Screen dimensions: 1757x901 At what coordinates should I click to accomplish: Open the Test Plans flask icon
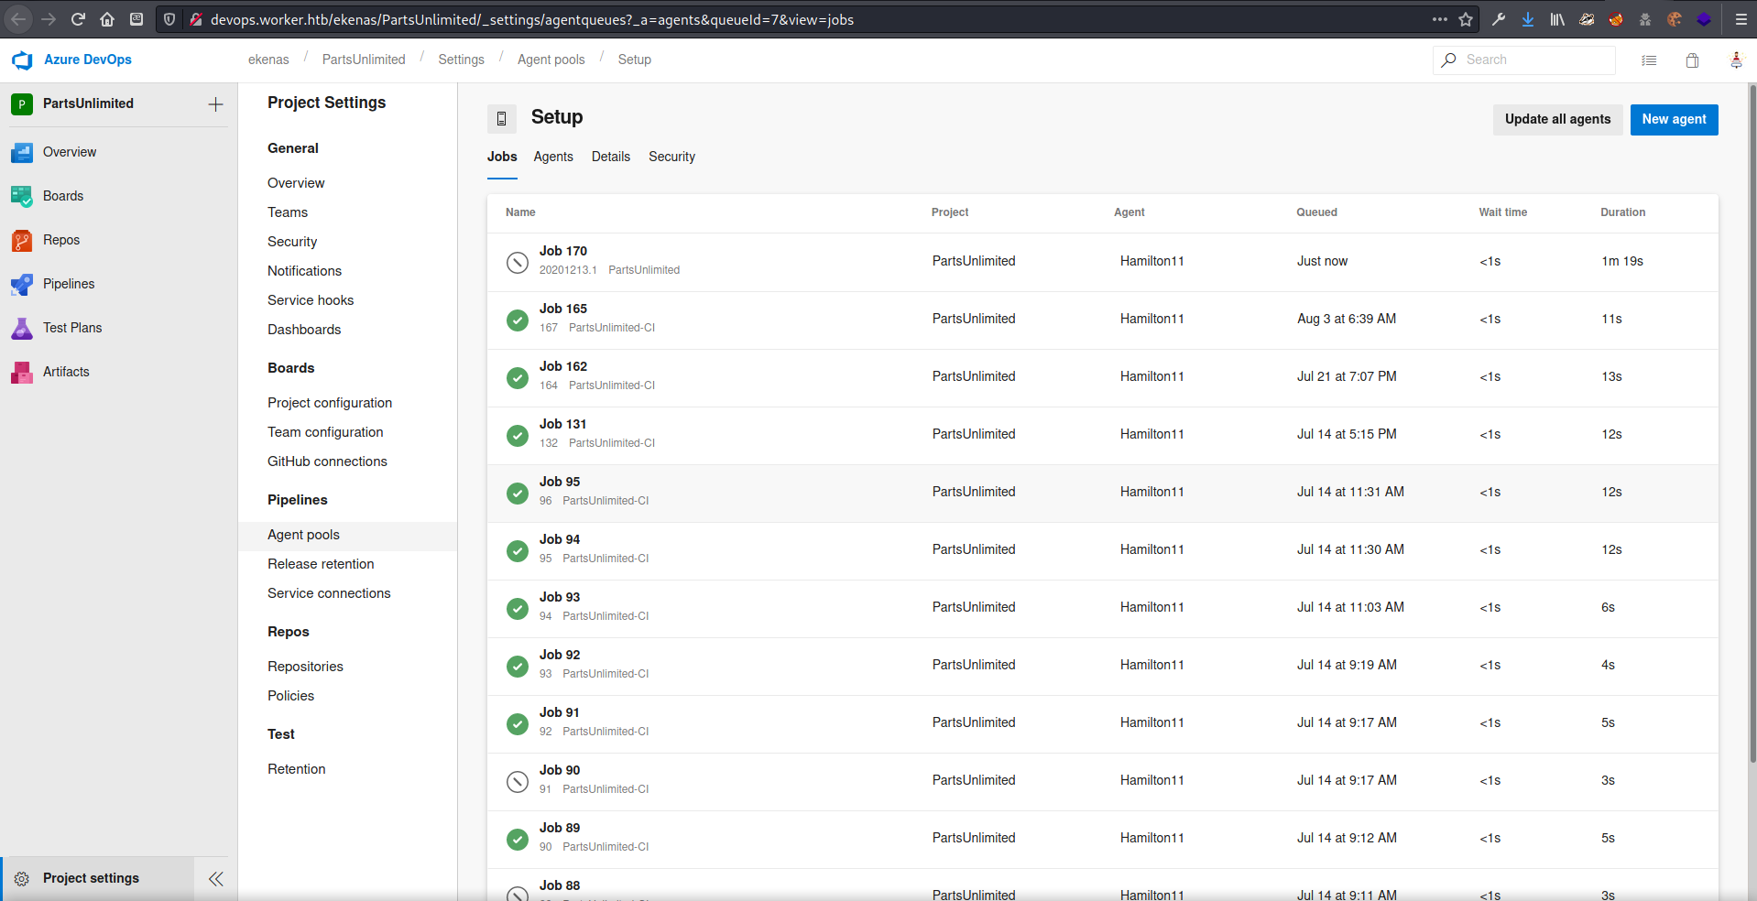pos(22,329)
